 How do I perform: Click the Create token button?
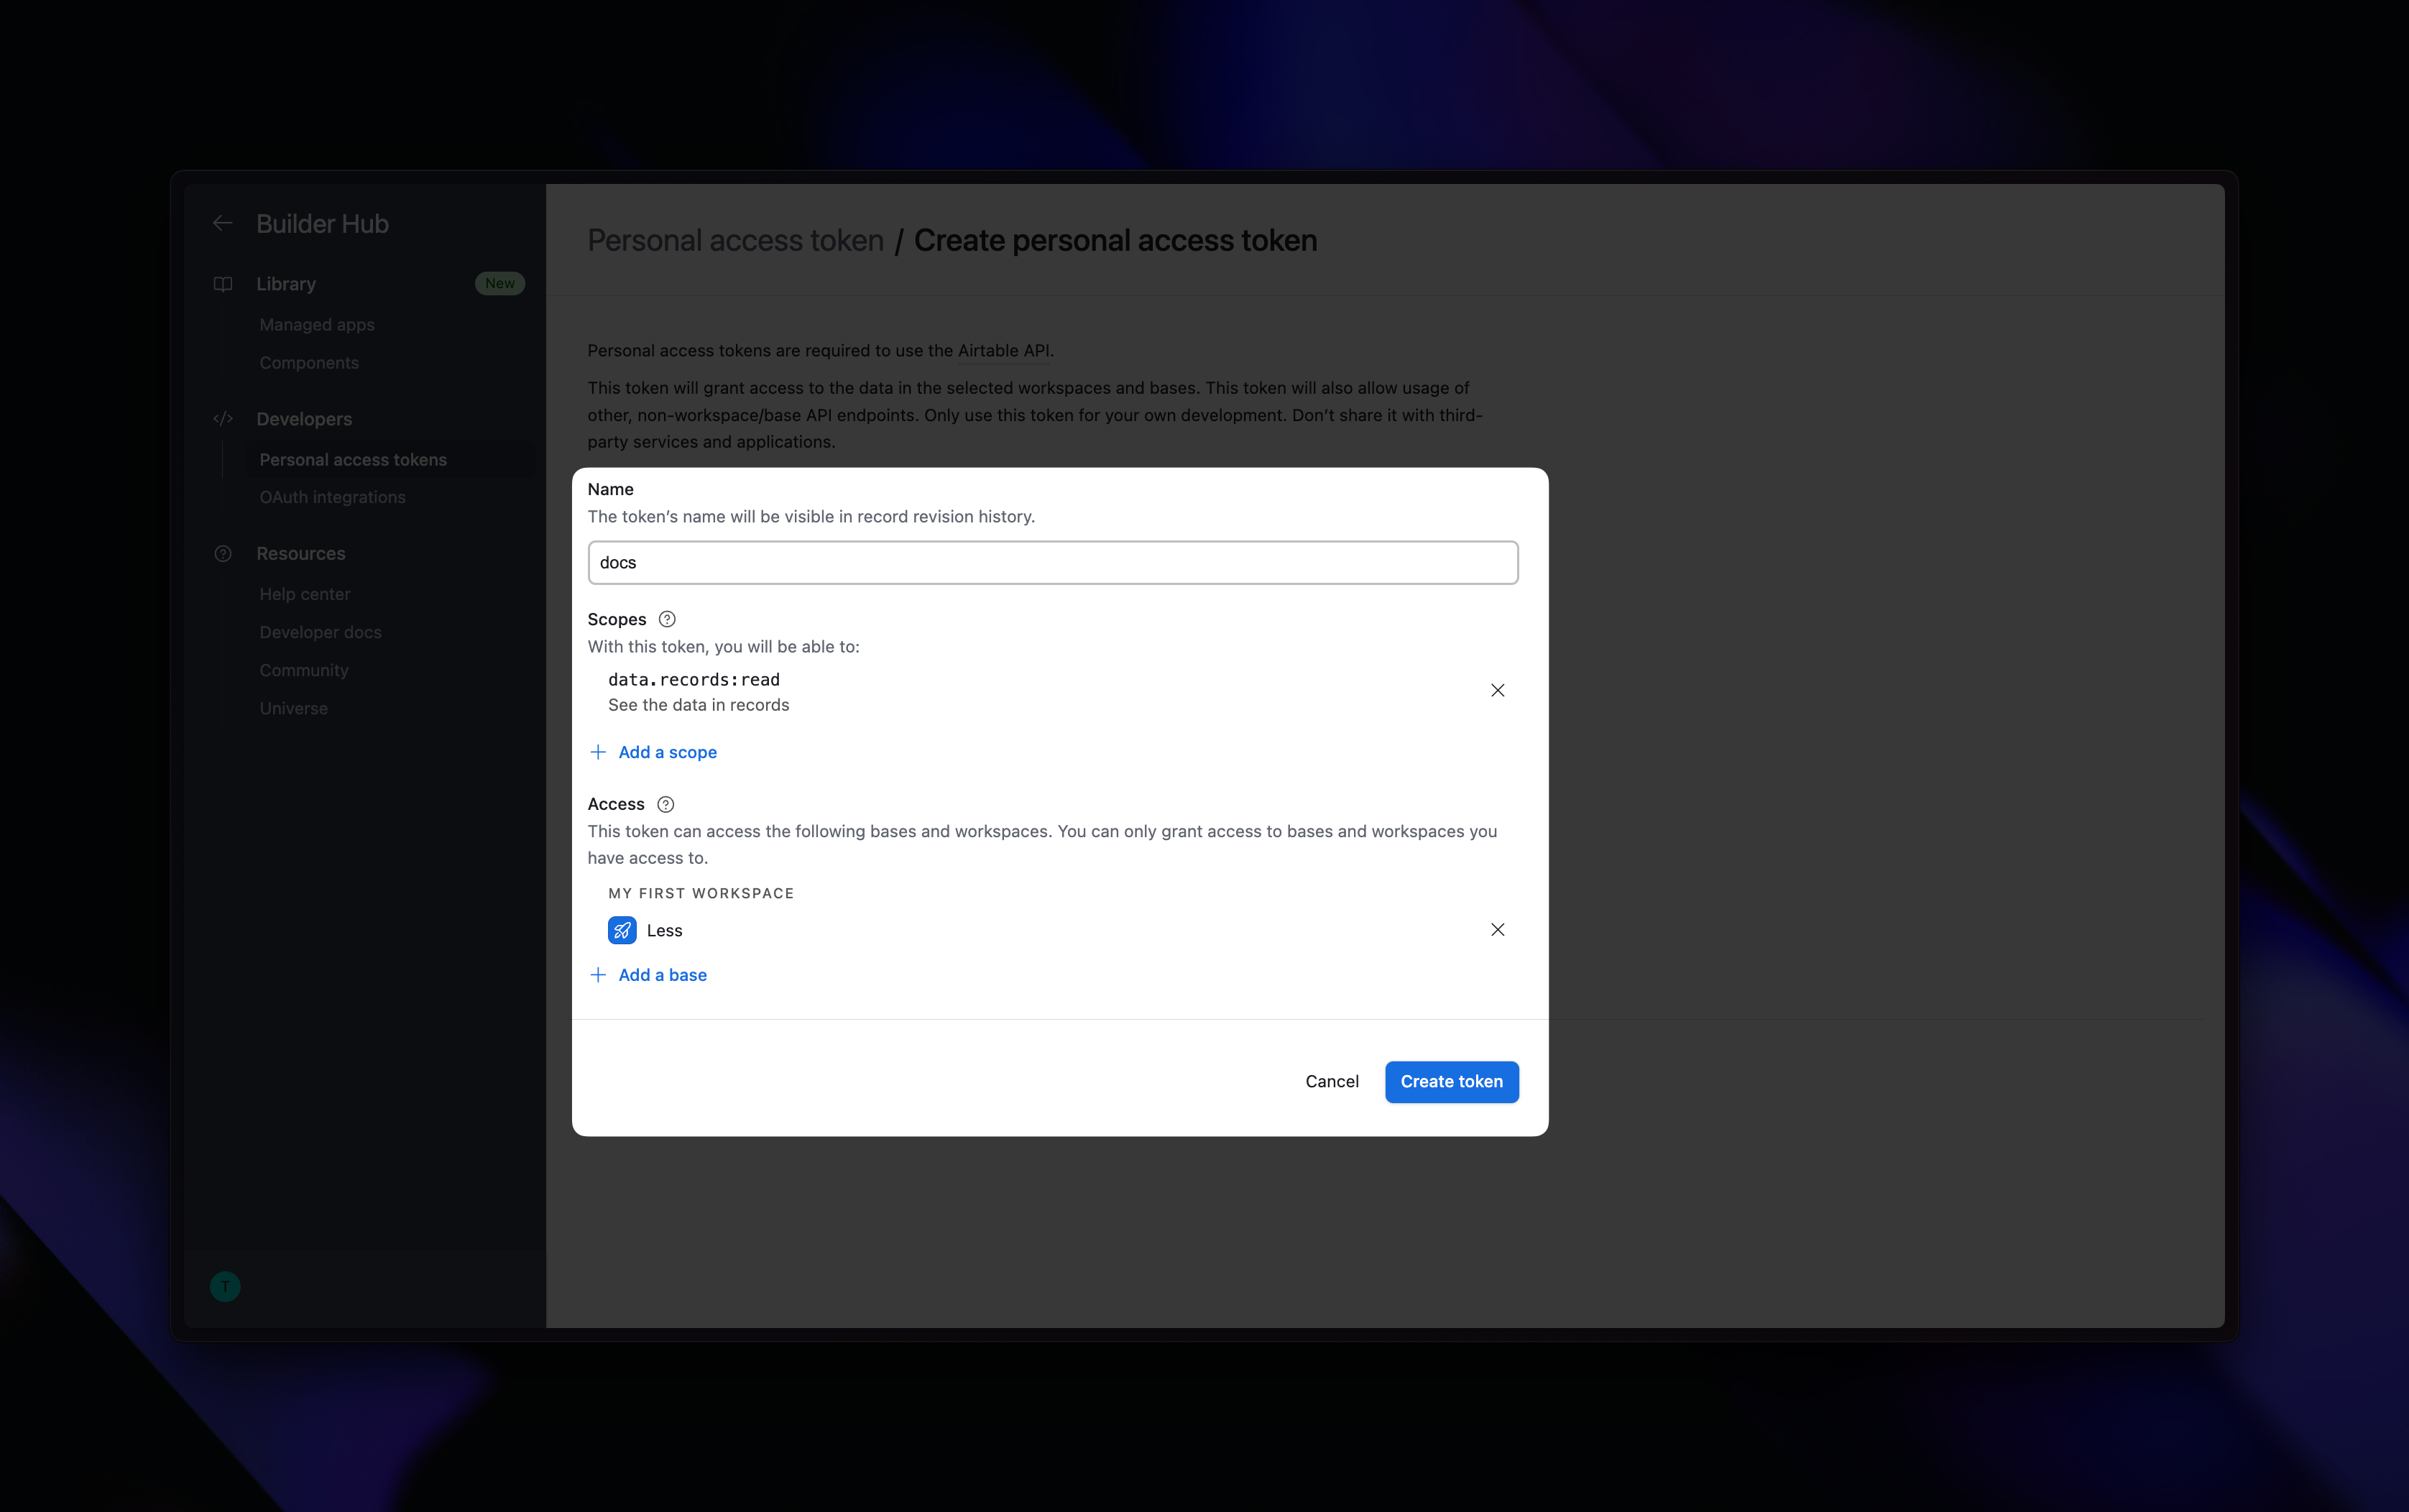(x=1451, y=1082)
